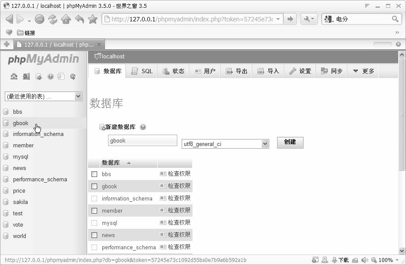Click 检查权限 for the bbs database

pyautogui.click(x=175, y=174)
